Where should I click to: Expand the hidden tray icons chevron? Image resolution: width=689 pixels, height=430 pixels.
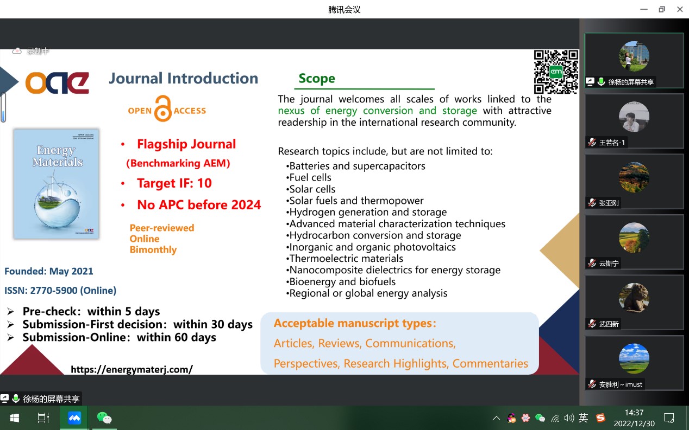pos(496,418)
